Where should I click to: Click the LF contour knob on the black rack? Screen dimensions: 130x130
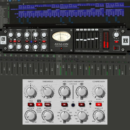[27, 35]
